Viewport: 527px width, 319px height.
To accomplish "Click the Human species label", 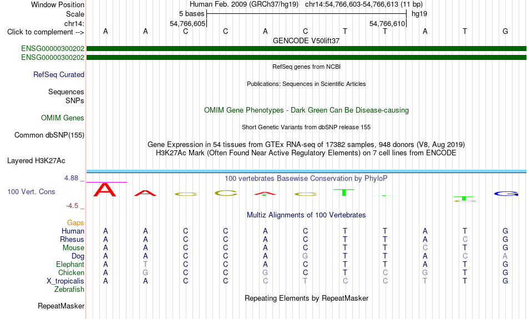I will click(x=73, y=231).
